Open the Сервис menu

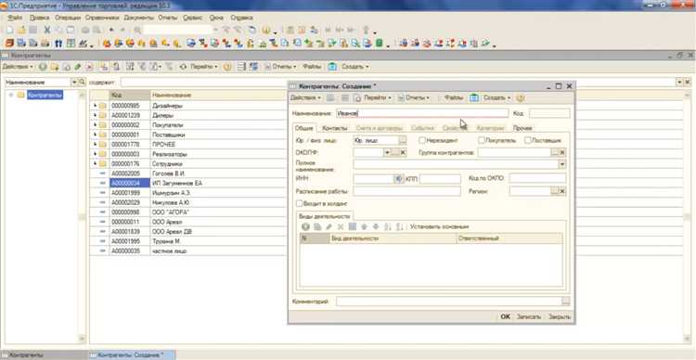pos(192,18)
